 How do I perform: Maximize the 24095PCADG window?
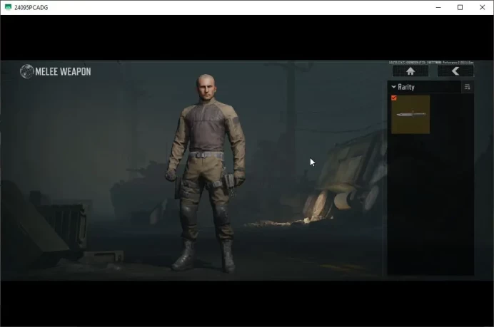460,7
